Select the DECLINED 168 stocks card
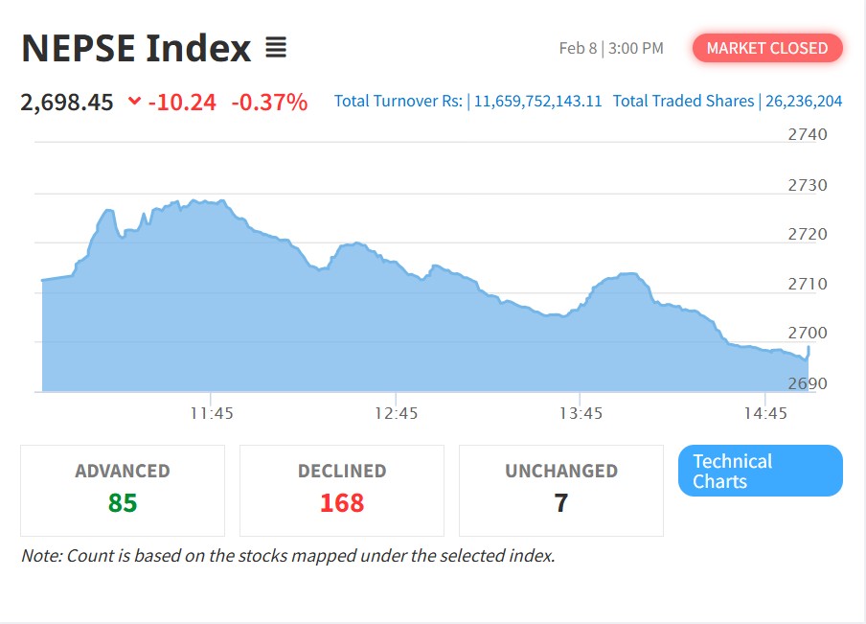 pos(342,490)
